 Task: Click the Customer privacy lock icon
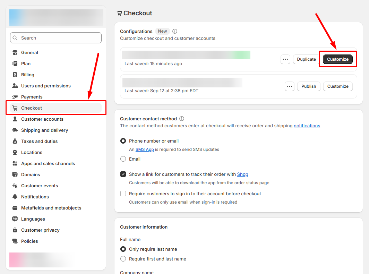15,230
